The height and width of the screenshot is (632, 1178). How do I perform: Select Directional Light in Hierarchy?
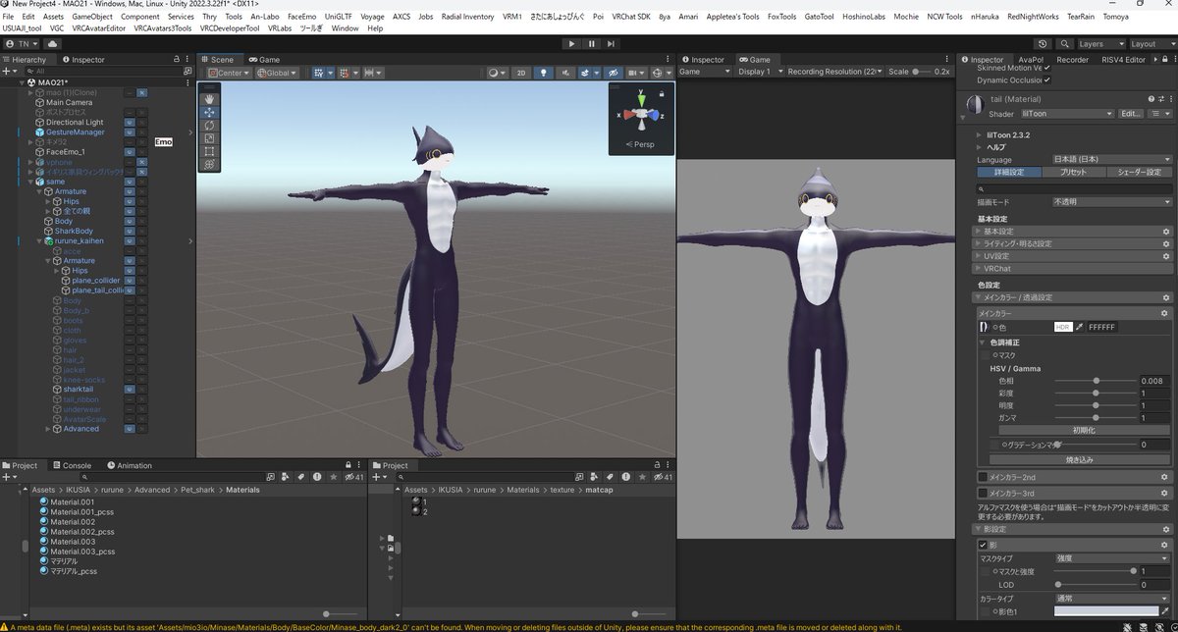point(75,123)
